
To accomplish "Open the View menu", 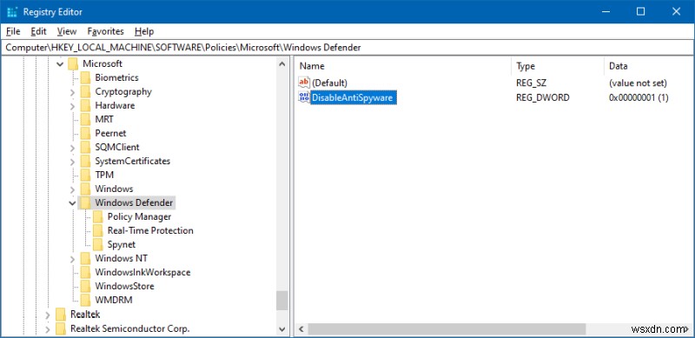I will 67,31.
